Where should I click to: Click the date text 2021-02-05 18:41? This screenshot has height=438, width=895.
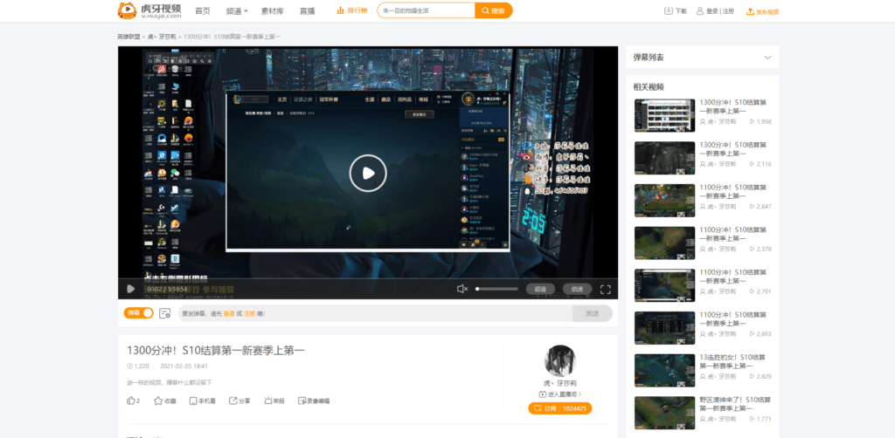[x=184, y=366]
